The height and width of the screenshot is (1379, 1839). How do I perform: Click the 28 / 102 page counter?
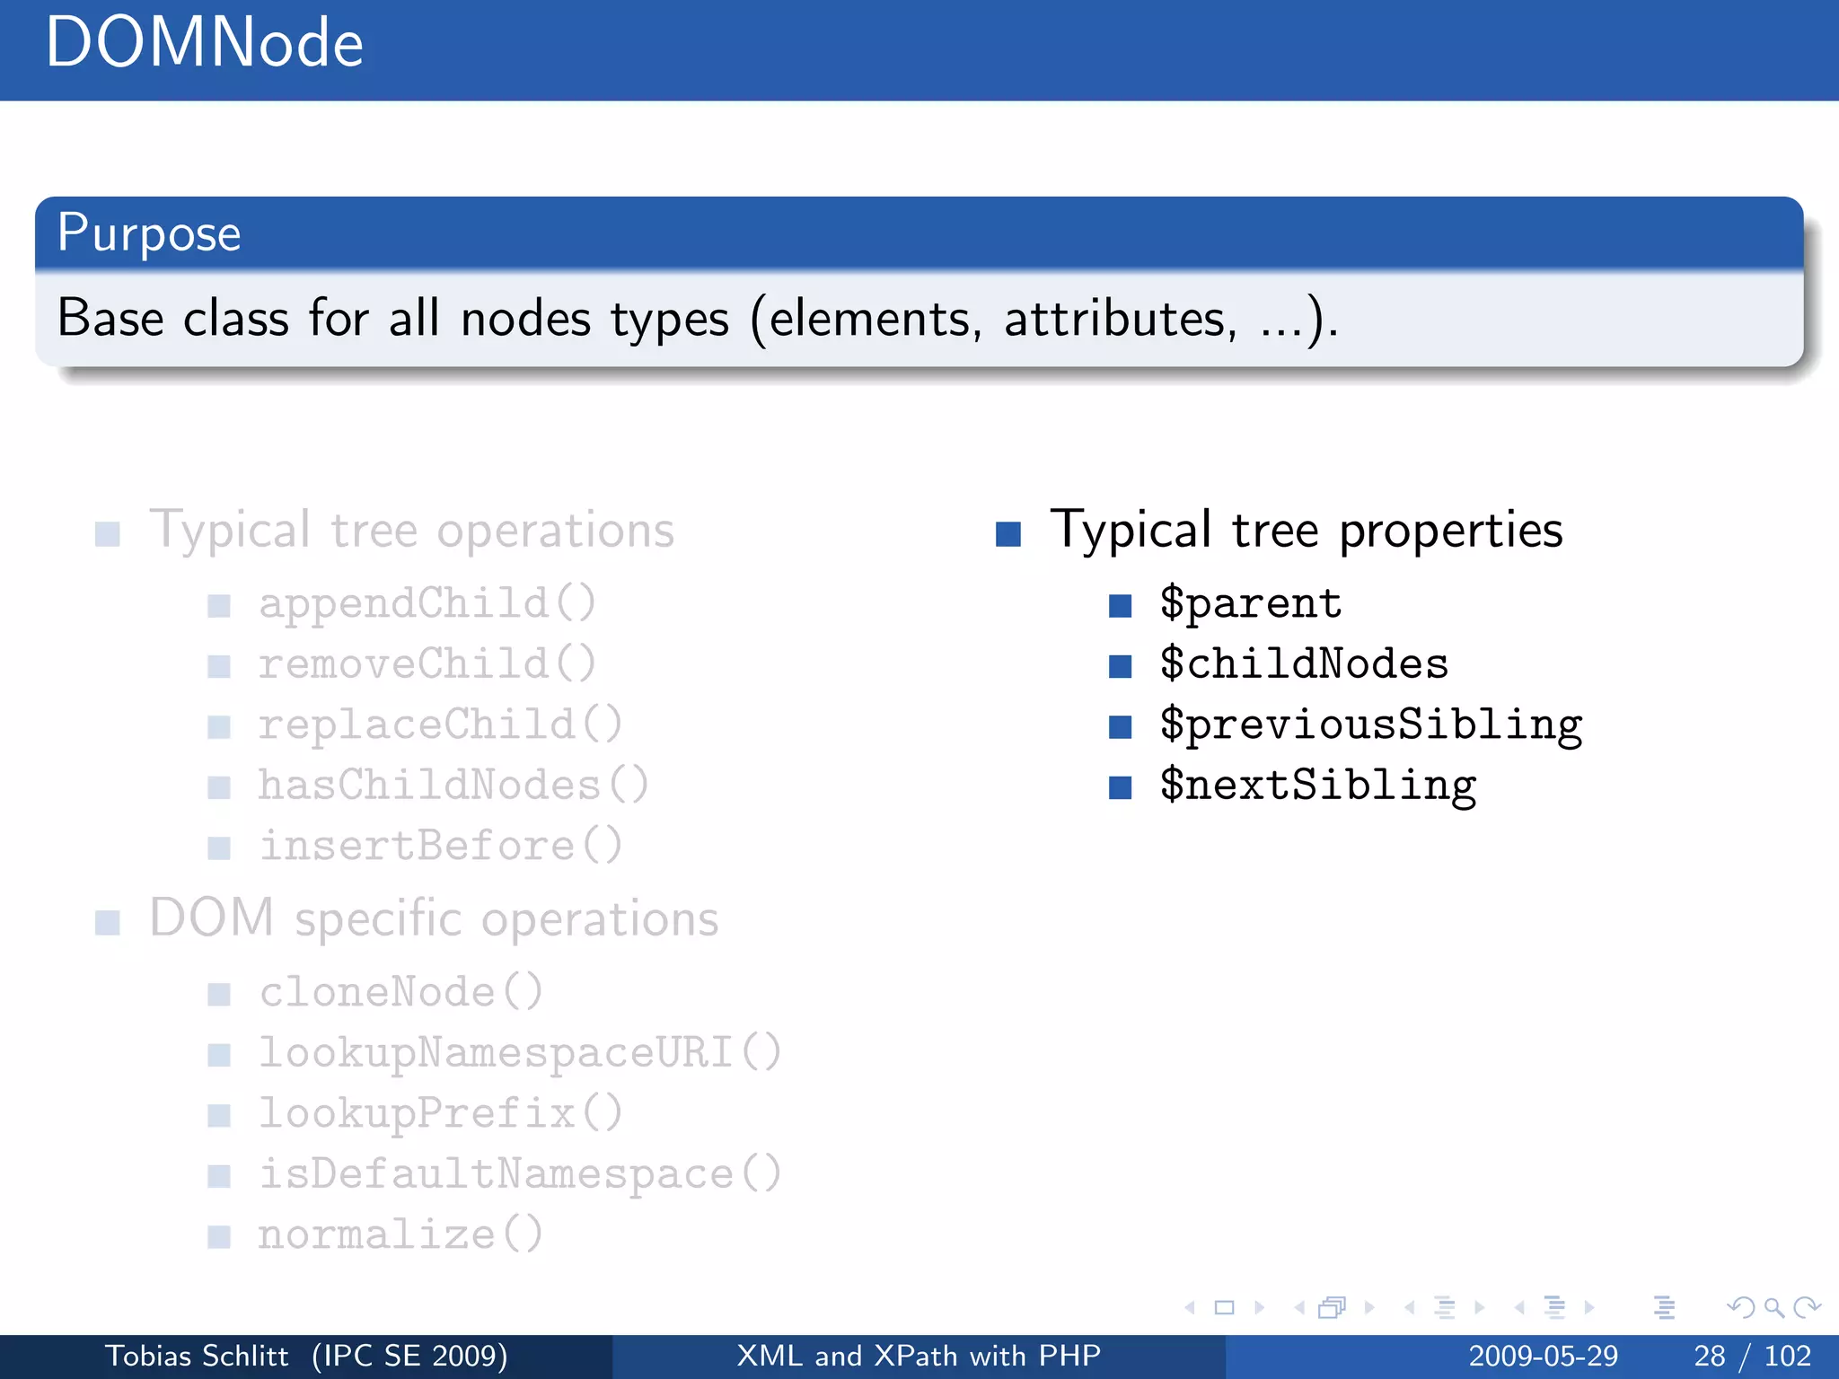pos(1752,1356)
